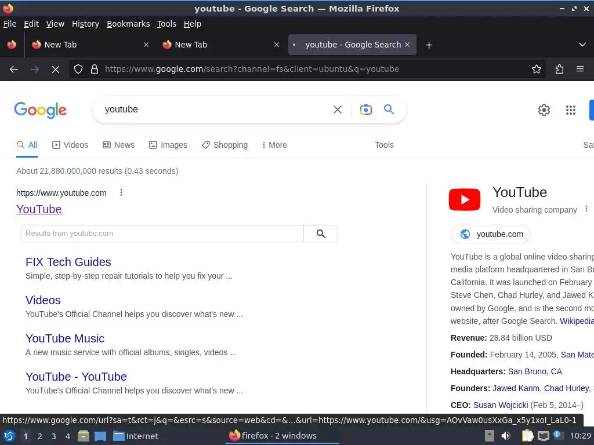
Task: Open the Jawed Karim founder link
Action: pos(516,388)
